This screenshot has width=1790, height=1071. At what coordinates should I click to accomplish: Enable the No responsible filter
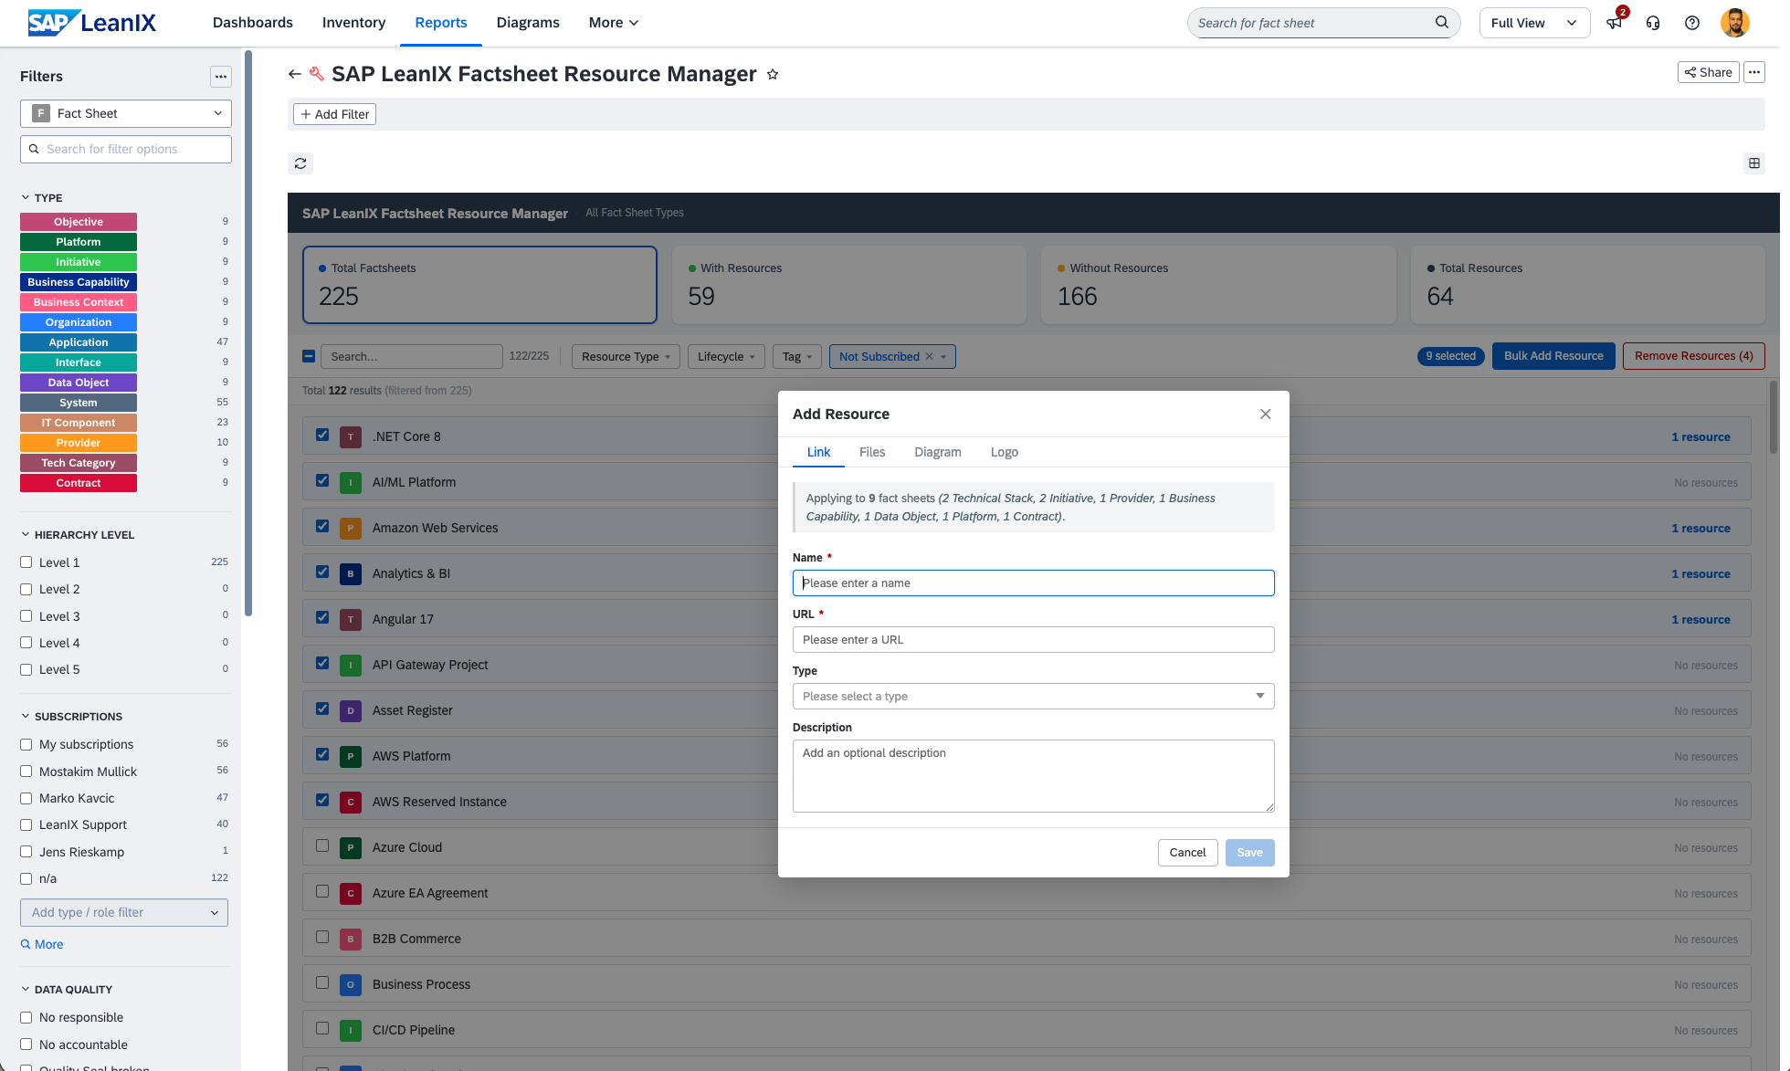(26, 1017)
